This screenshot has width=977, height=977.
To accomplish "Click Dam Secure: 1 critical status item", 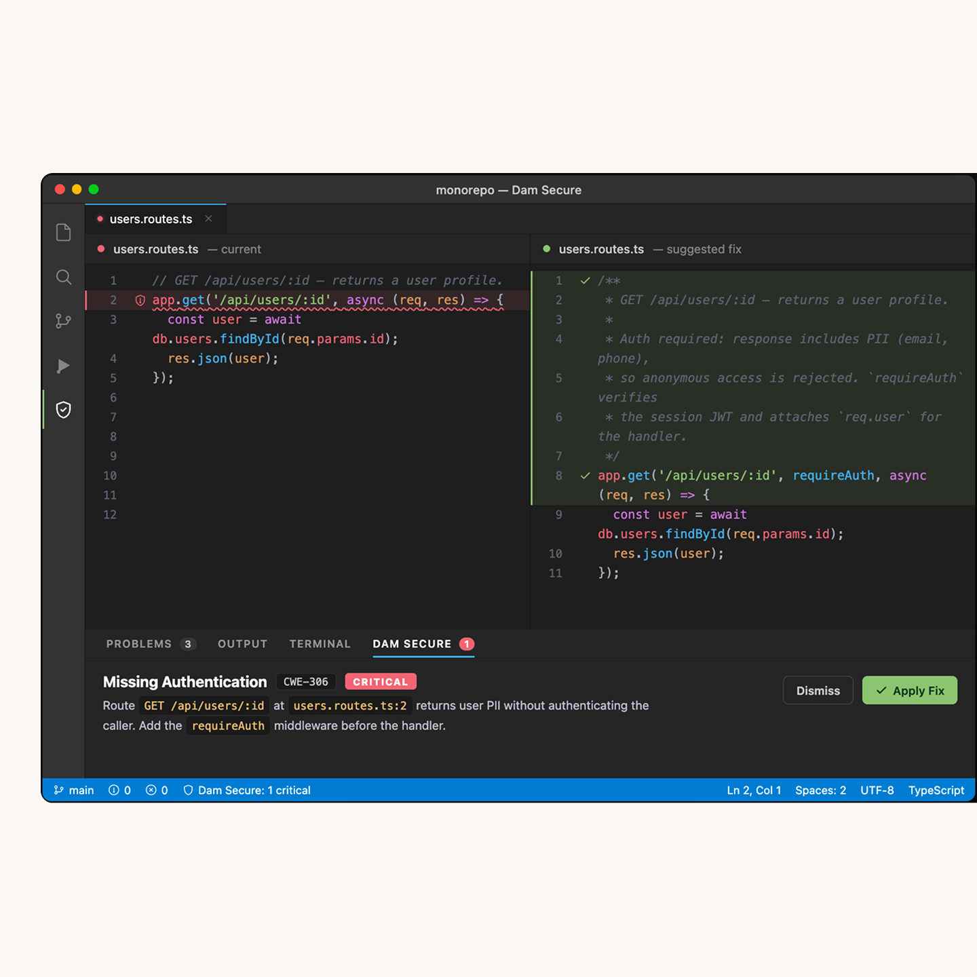I will 247,790.
